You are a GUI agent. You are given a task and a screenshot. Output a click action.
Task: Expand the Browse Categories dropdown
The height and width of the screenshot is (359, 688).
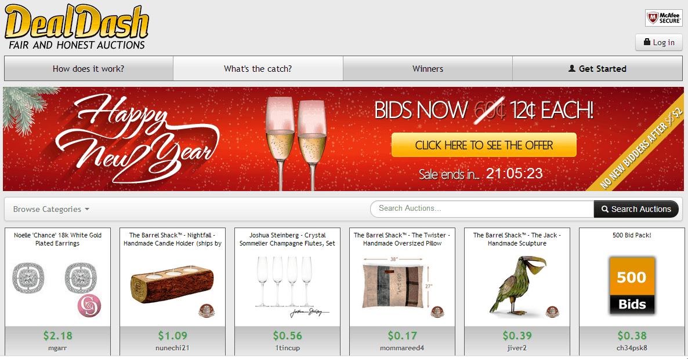(51, 209)
